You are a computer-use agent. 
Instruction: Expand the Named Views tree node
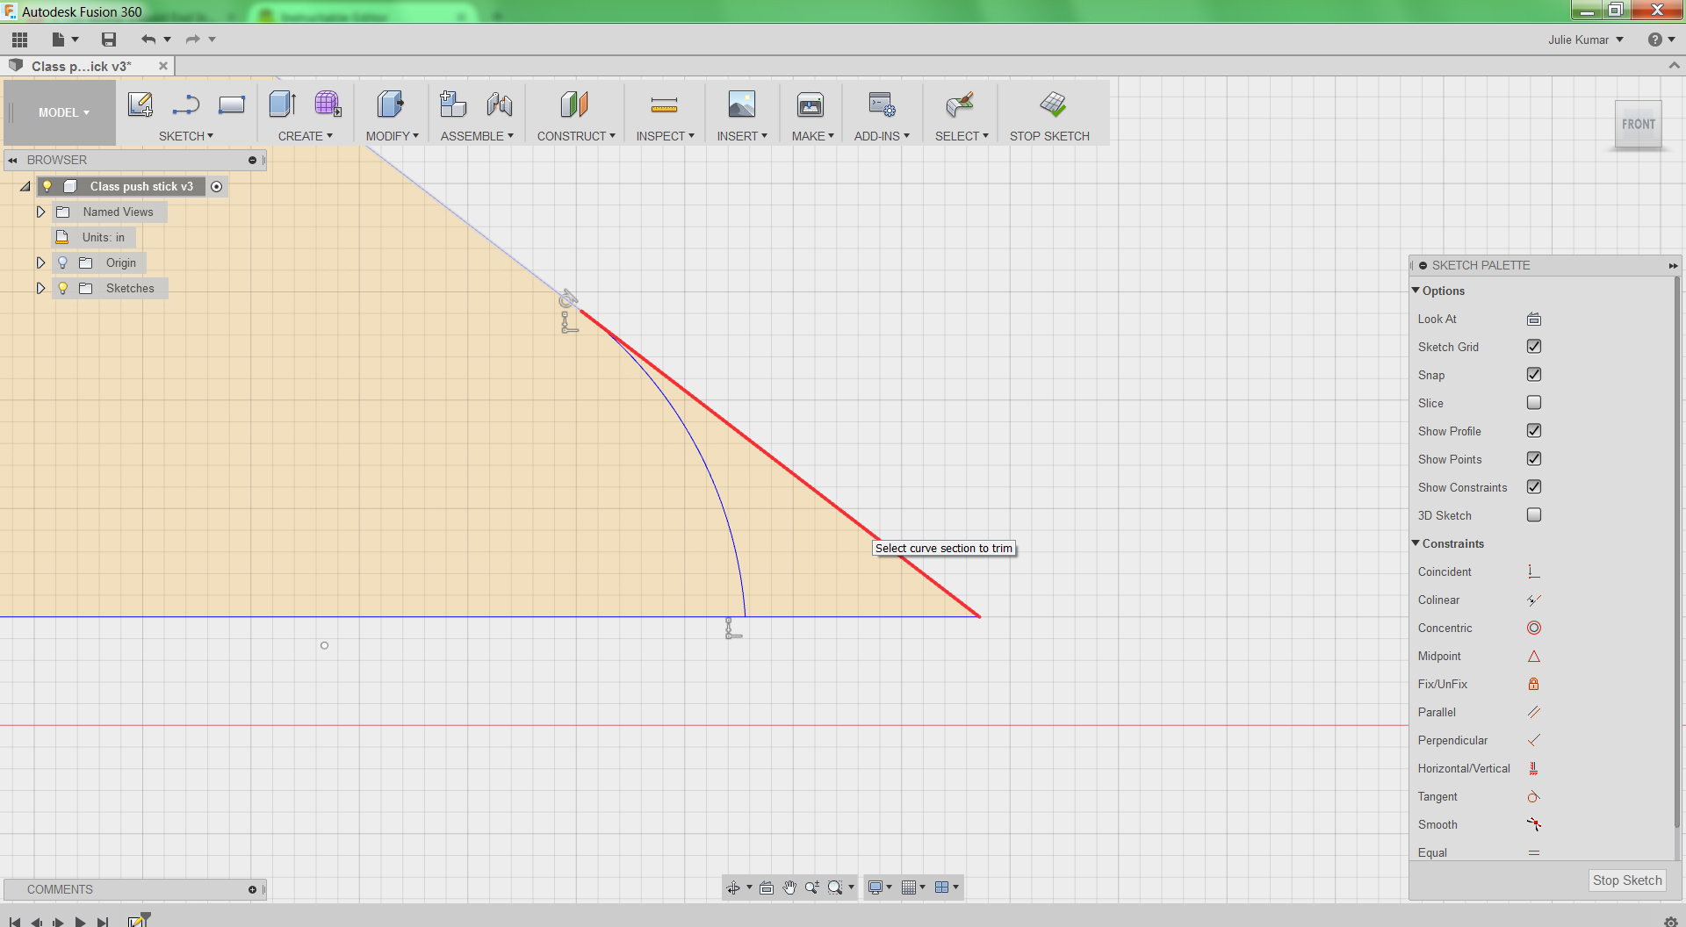pyautogui.click(x=40, y=212)
